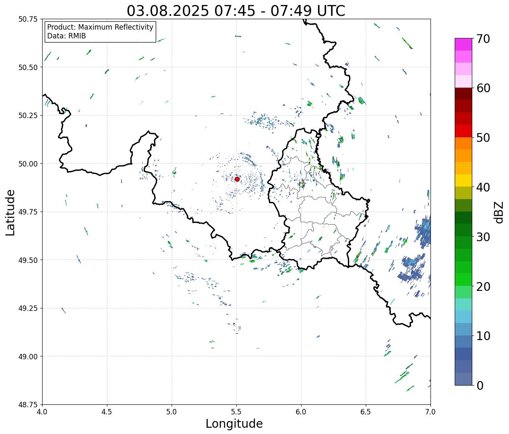Click the 0 tick on the colorbar

click(479, 385)
